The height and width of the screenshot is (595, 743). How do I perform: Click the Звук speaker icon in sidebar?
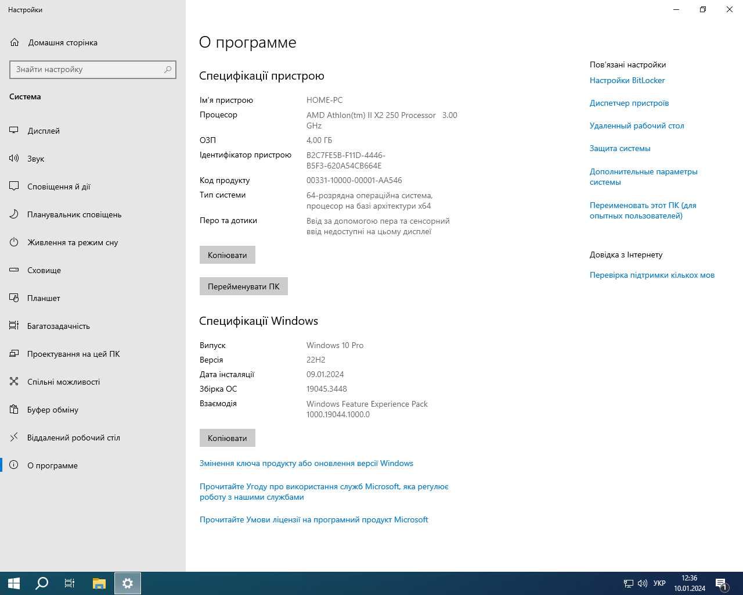pyautogui.click(x=14, y=159)
